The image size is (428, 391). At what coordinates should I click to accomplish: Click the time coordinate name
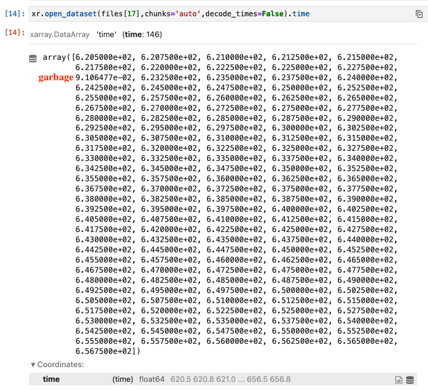tap(51, 379)
